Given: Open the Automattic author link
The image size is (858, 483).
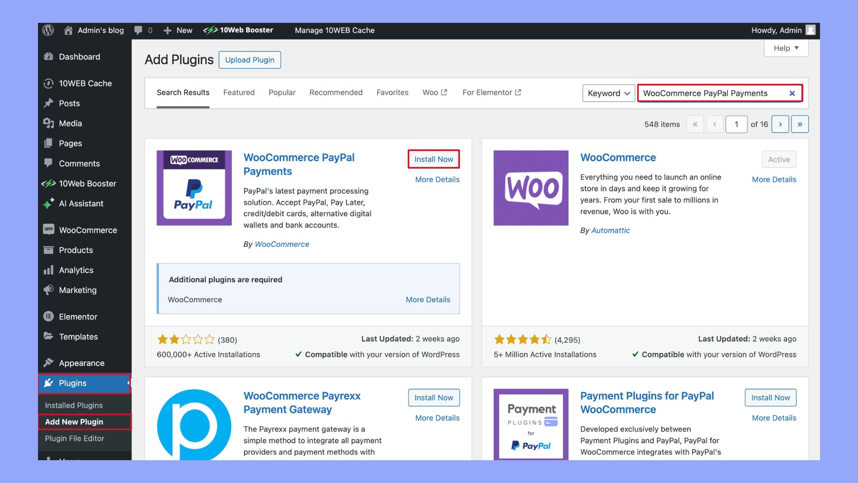Looking at the screenshot, I should point(610,230).
